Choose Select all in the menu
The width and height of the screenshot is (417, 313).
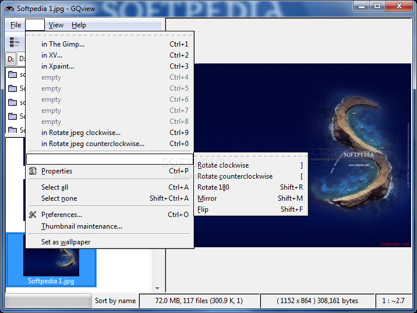(109, 187)
